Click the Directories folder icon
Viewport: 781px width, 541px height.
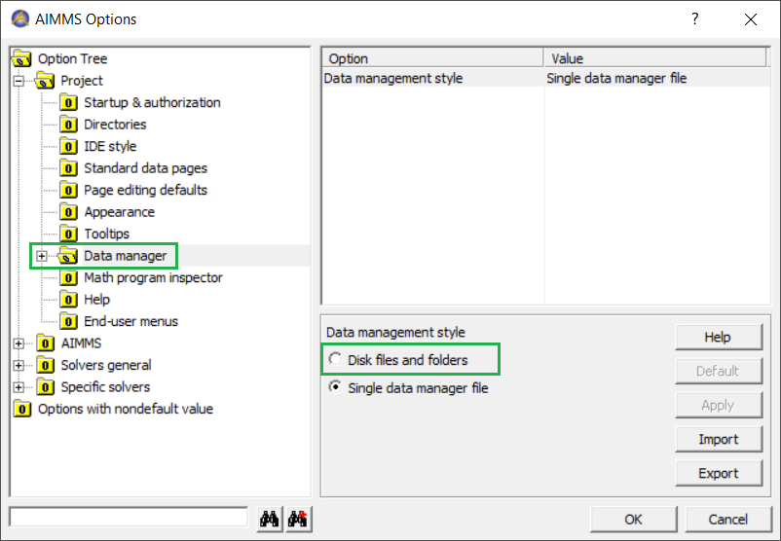click(68, 125)
